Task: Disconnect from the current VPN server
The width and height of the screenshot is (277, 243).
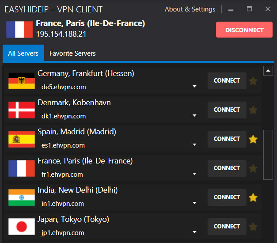Action: [244, 30]
